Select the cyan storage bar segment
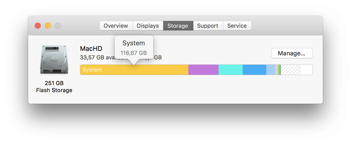Viewport: 351px width, 144px height. click(230, 70)
